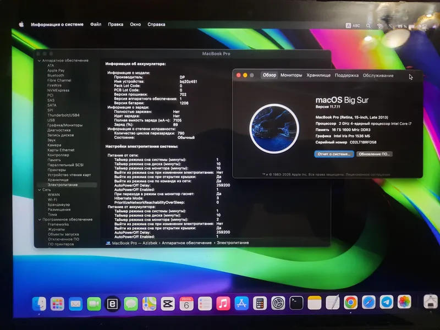
Task: Open Reminders from the dock
Action: click(x=205, y=304)
